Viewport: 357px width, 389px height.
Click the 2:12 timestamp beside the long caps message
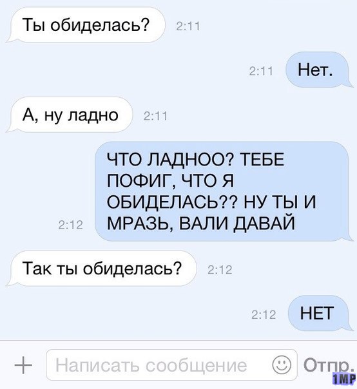coord(70,225)
